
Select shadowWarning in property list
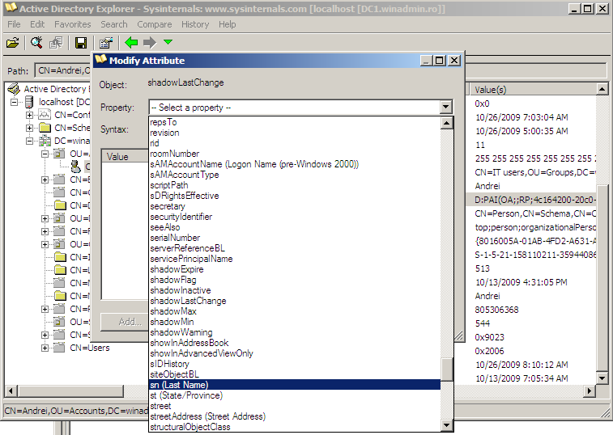[295, 333]
